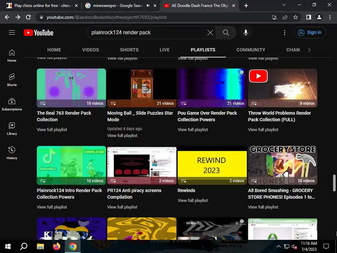Open the taskbar clock showing 11:16 AM

[309, 246]
